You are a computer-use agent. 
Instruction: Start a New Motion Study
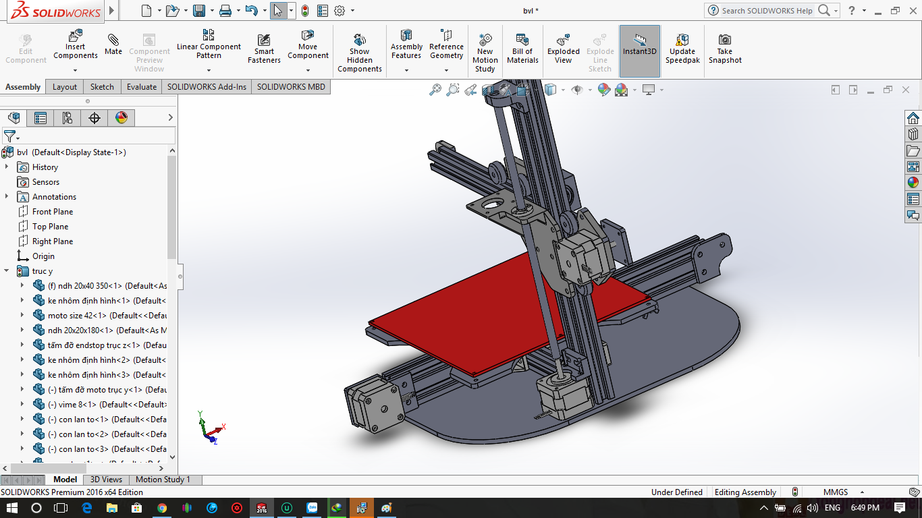[485, 51]
